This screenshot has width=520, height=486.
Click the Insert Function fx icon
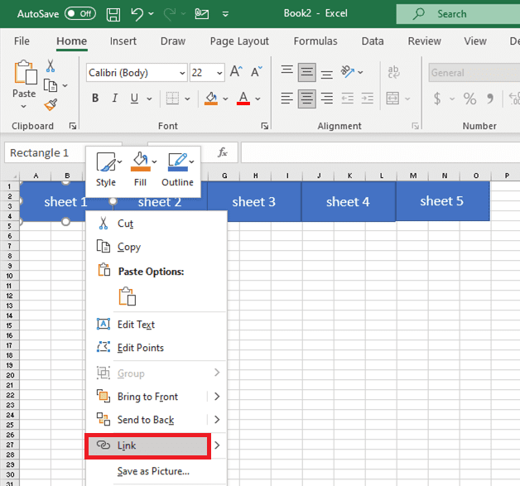point(223,152)
